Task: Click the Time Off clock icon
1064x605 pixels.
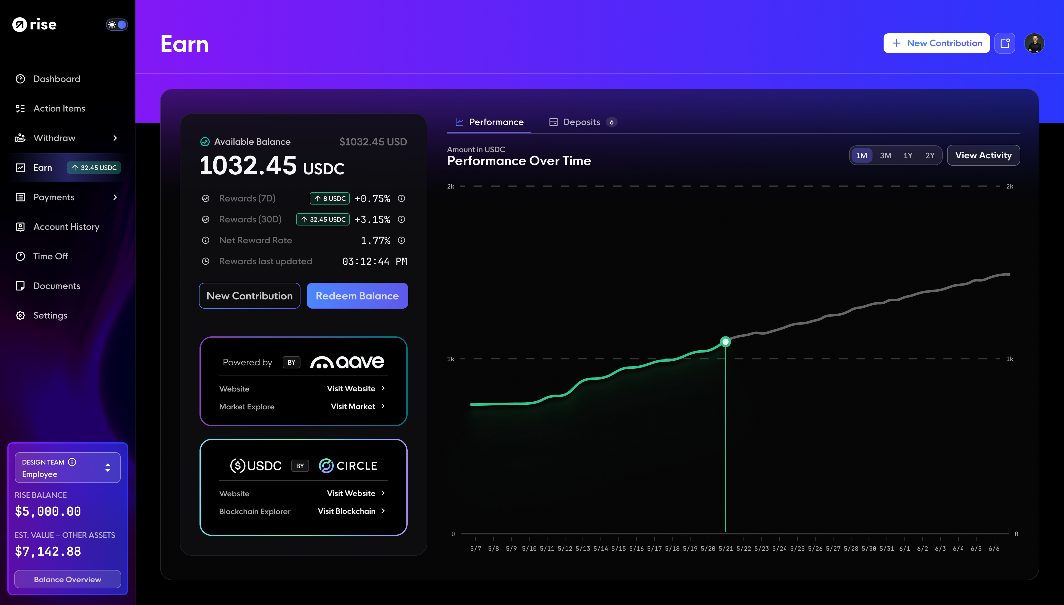Action: (21, 256)
